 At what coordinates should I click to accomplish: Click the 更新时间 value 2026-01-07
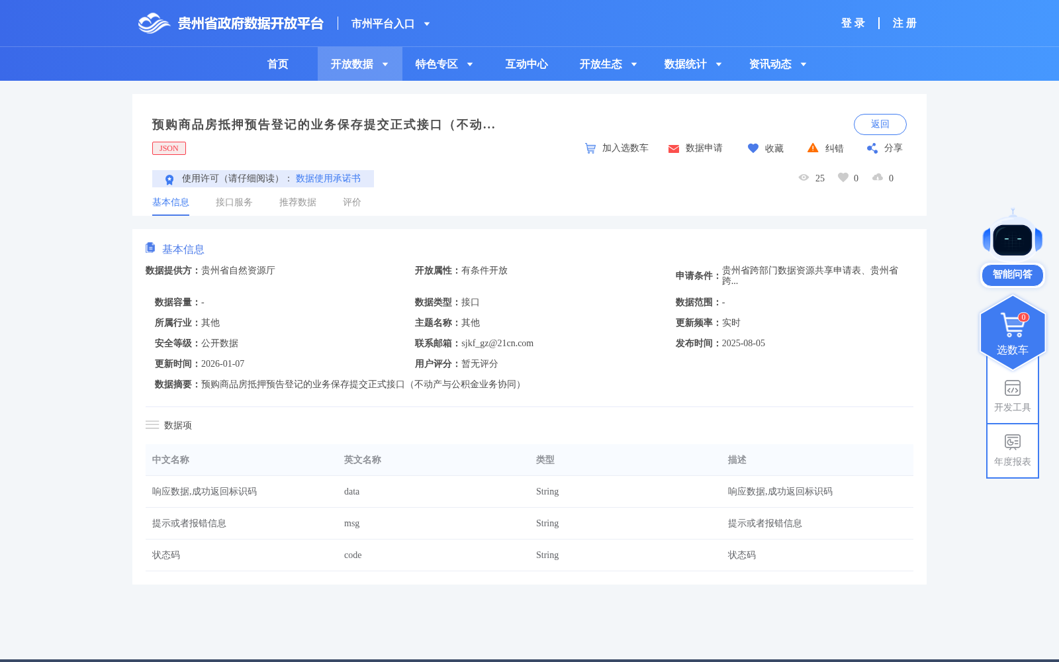coord(222,364)
